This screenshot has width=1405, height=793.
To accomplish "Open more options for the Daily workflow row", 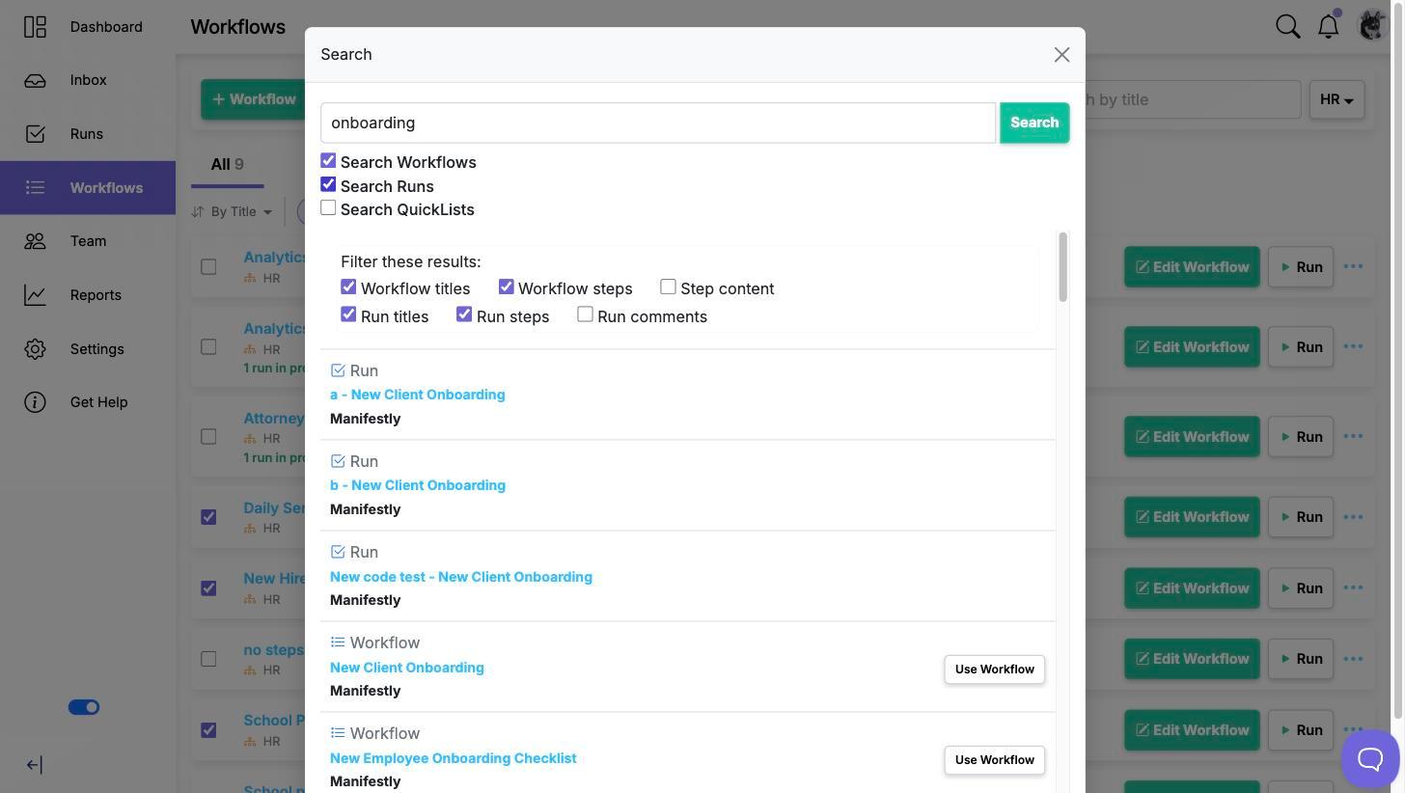I will point(1353,516).
